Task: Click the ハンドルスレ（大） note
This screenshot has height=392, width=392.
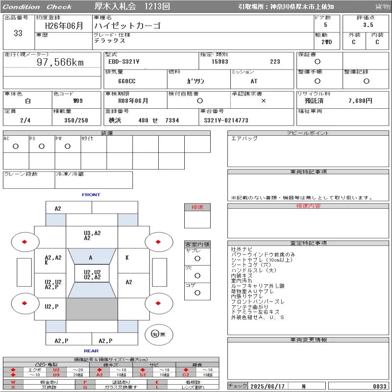Action: (254, 270)
